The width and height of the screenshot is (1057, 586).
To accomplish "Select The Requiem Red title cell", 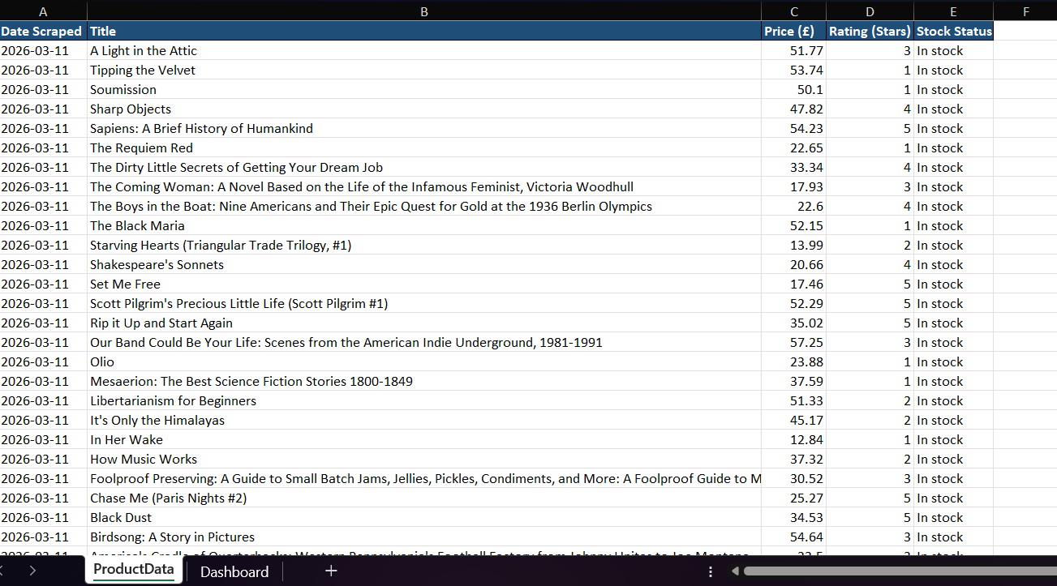I will coord(424,148).
